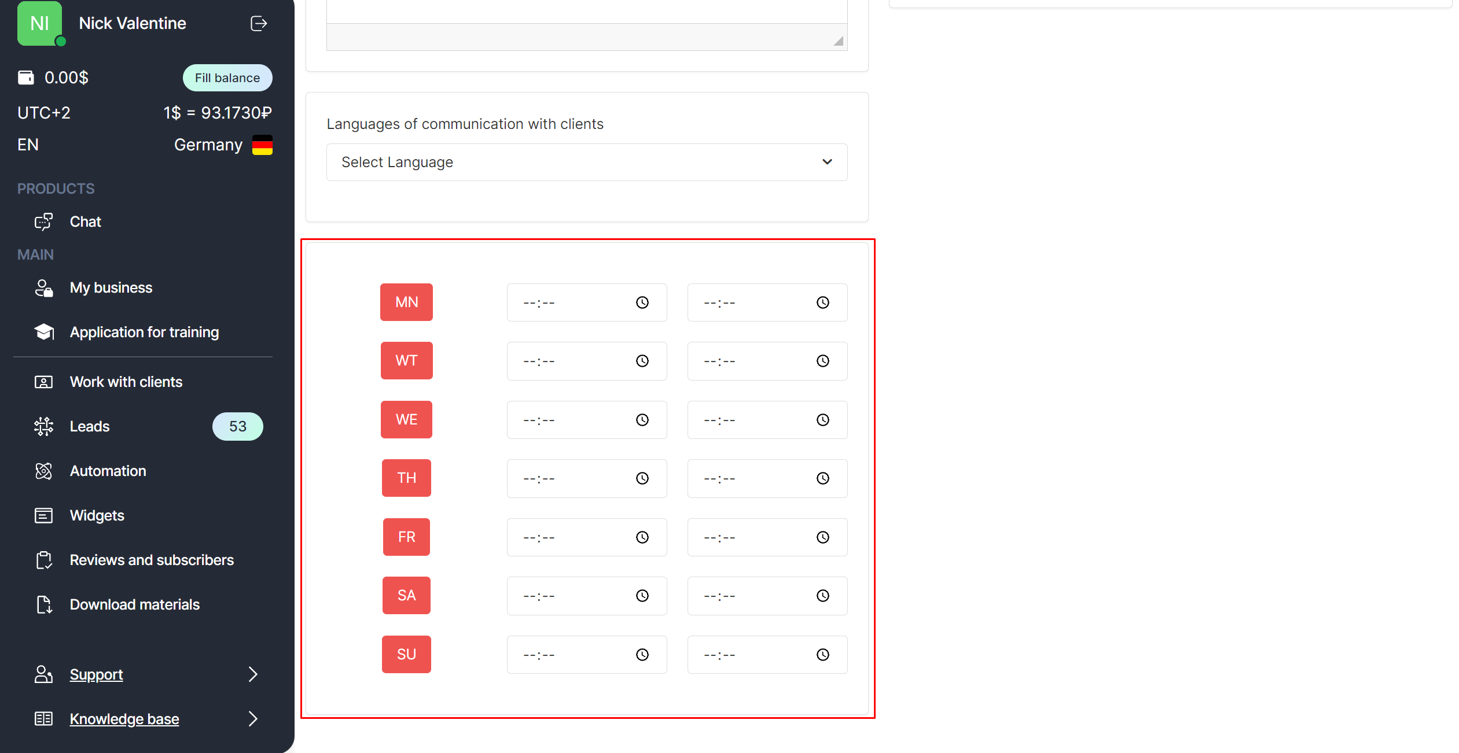This screenshot has width=1459, height=753.
Task: Expand the Support submenu chevron
Action: point(253,674)
